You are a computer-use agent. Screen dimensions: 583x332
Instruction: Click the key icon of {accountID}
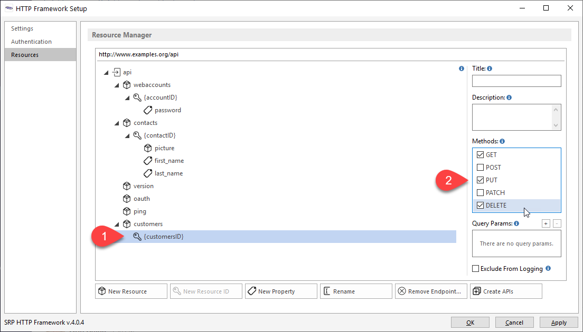click(137, 97)
